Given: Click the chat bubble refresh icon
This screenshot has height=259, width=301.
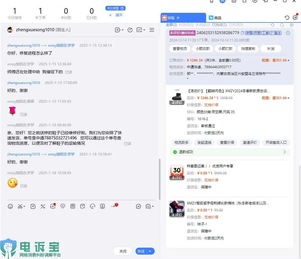Looking at the screenshot, I should [x=93, y=206].
